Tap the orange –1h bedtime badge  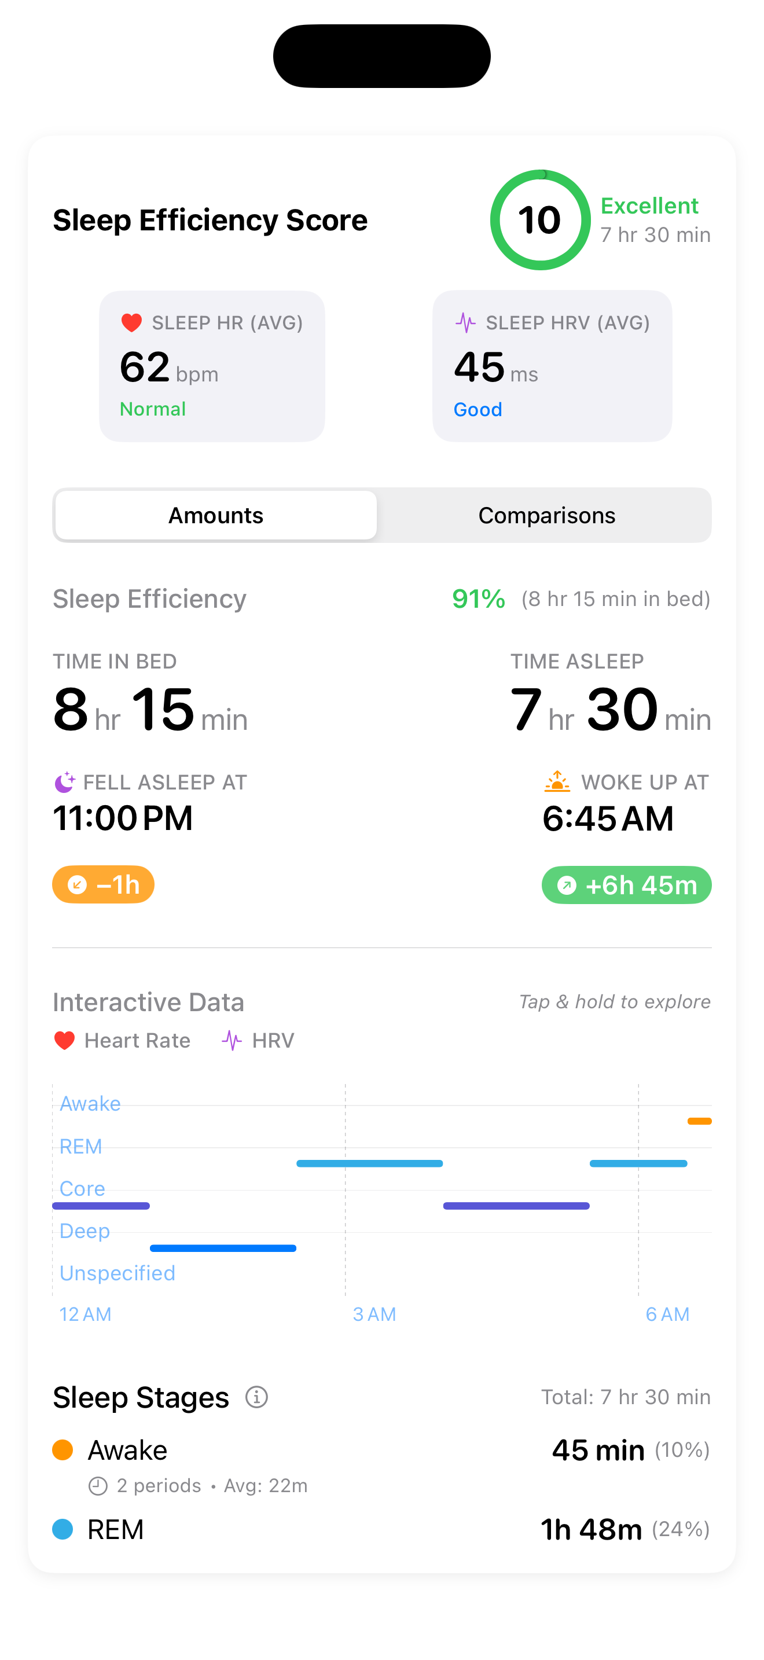click(x=103, y=885)
